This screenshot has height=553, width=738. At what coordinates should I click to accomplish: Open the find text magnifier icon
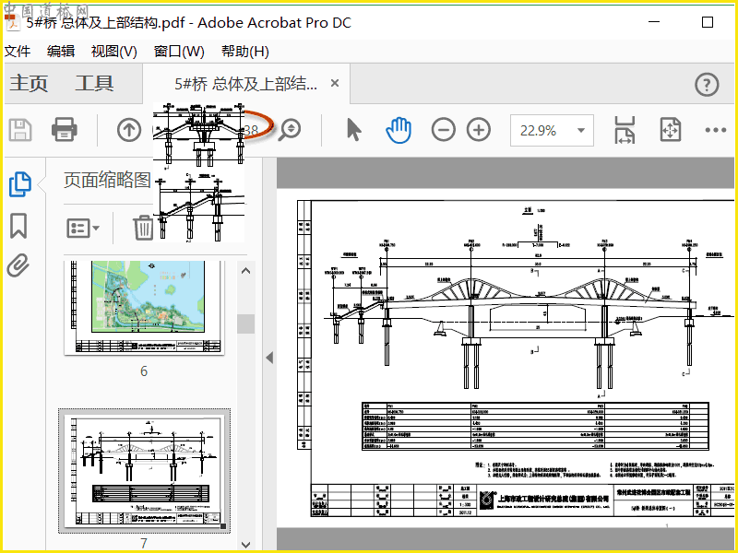coord(289,130)
